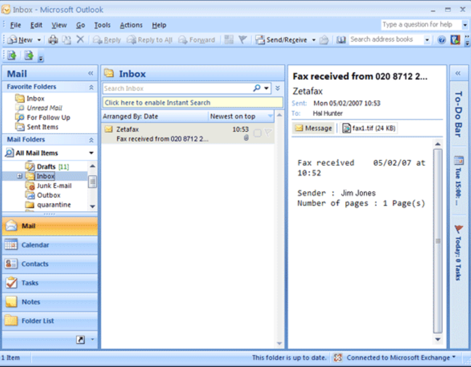
Task: Switch to the Notes pane
Action: point(50,302)
